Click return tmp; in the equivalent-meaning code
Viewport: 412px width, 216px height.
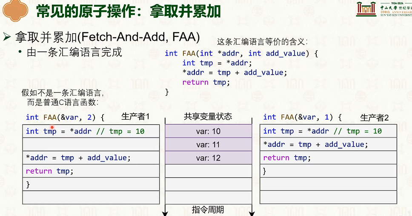[206, 82]
